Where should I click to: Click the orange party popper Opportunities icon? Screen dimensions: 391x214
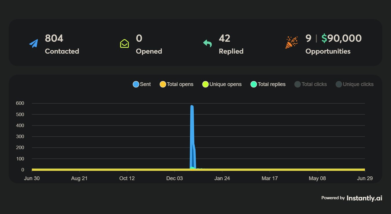click(x=291, y=42)
